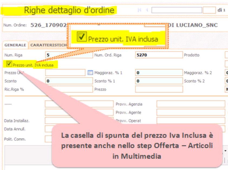228x170 pixels.
Task: Switch to the GENERALE tab
Action: 15,45
